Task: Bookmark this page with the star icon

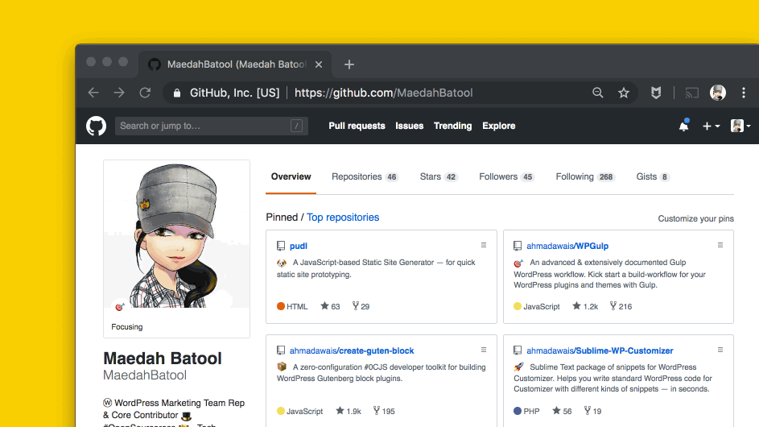Action: coord(624,93)
